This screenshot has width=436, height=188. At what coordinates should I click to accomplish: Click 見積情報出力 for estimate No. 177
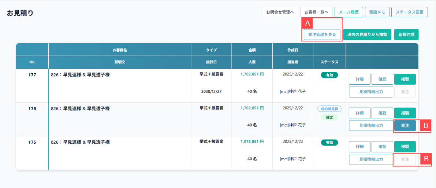click(x=371, y=92)
